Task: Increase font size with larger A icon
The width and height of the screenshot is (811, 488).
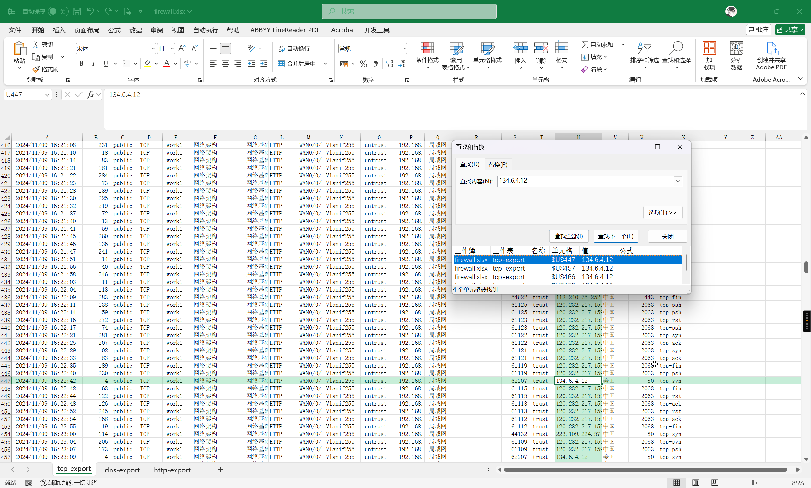Action: 182,48
